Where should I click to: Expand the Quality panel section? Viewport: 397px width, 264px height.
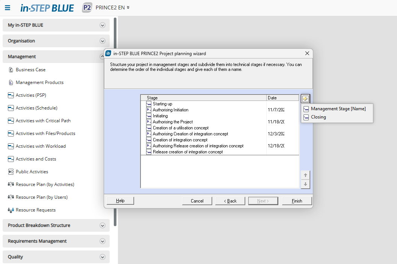coord(102,257)
